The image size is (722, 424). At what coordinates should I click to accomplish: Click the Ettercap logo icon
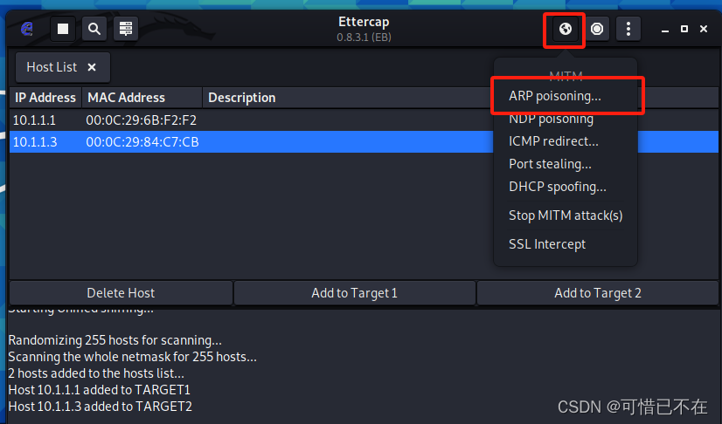[27, 29]
